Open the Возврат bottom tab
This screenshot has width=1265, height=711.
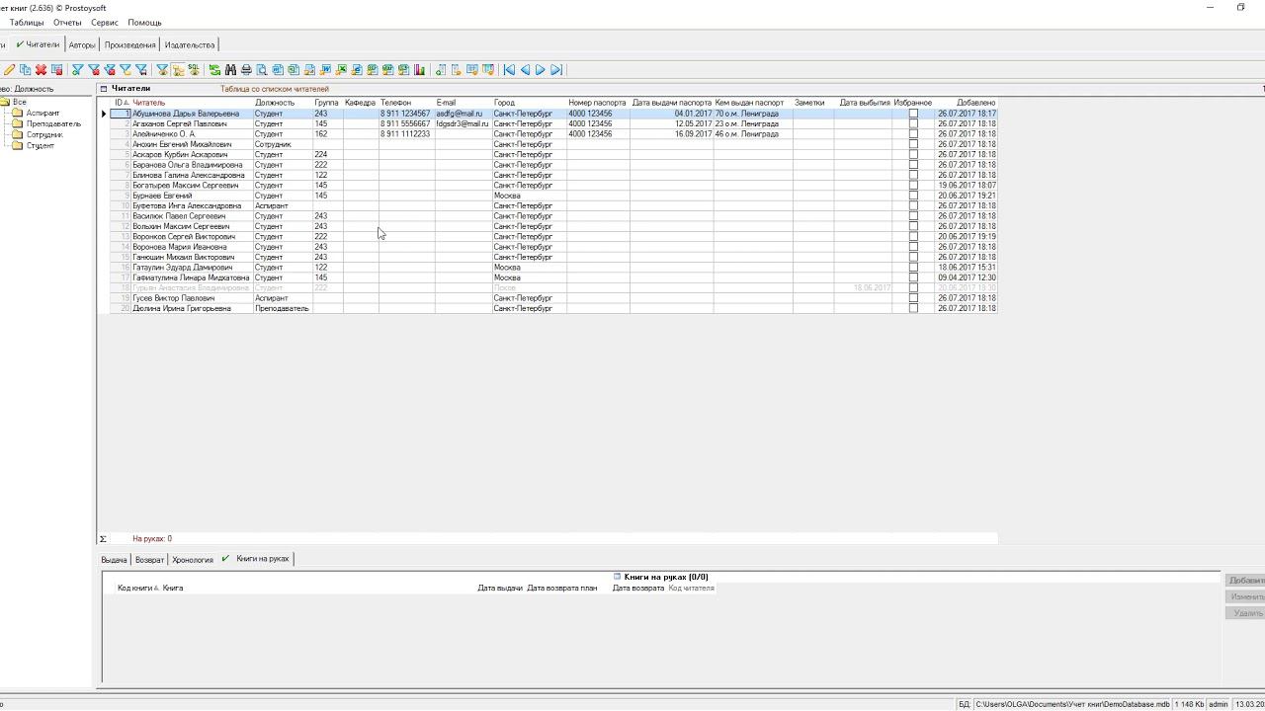(149, 560)
